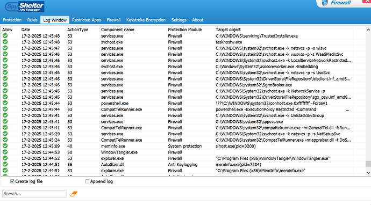Screen dimensions: 371x205
Task: Select the ActionType value 56 cell
Action: click(x=69, y=165)
